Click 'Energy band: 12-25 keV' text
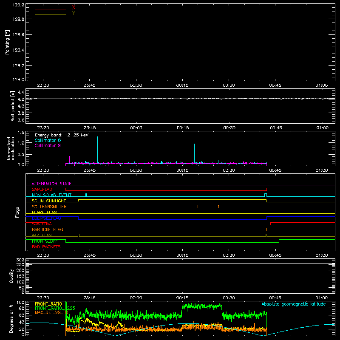The width and height of the screenshot is (340, 340). [x=62, y=135]
